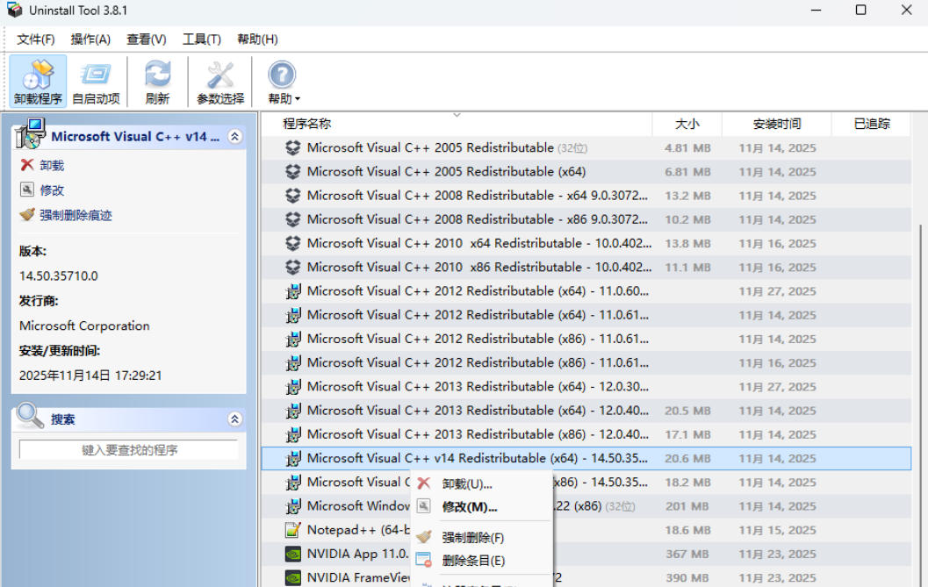Open the Uninstaller toolbar button
928x587 pixels.
click(x=38, y=81)
